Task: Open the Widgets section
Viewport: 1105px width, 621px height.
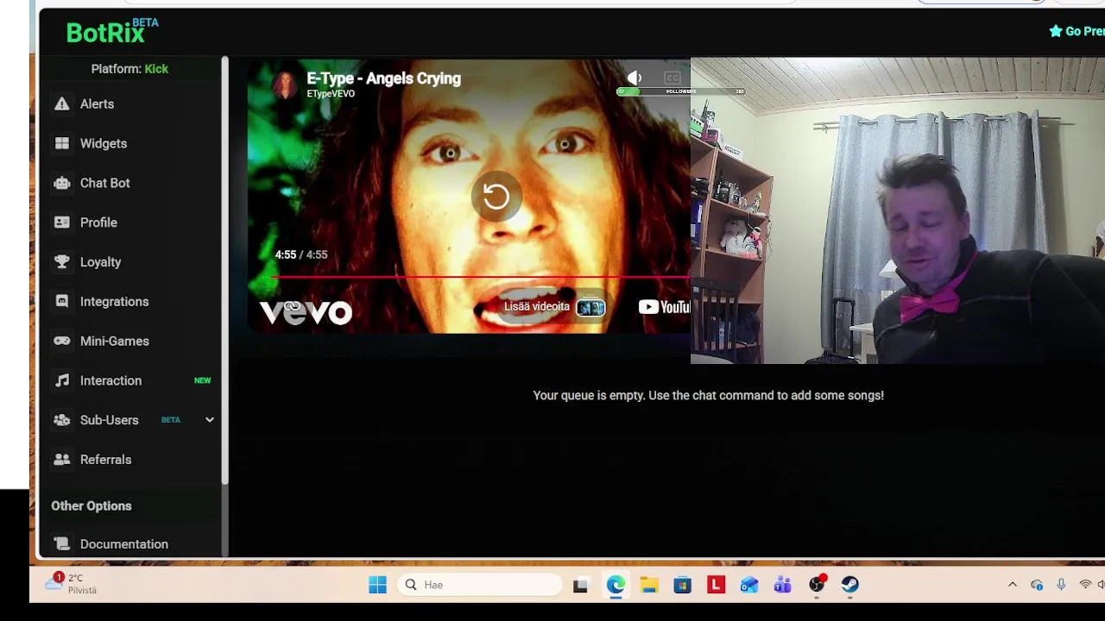Action: click(104, 143)
